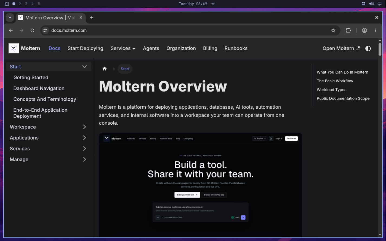Select the Moltern Overview browser tab
The width and height of the screenshot is (386, 241).
click(x=51, y=18)
